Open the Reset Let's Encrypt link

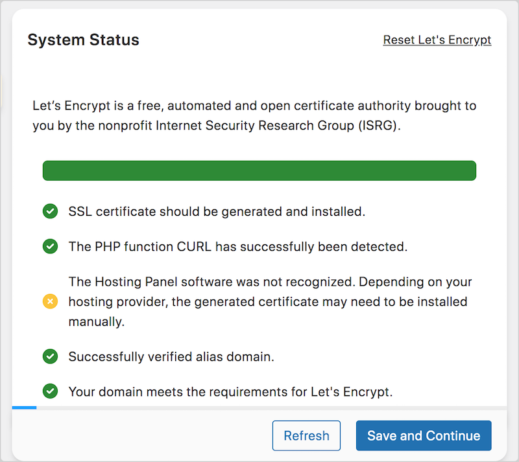click(437, 40)
